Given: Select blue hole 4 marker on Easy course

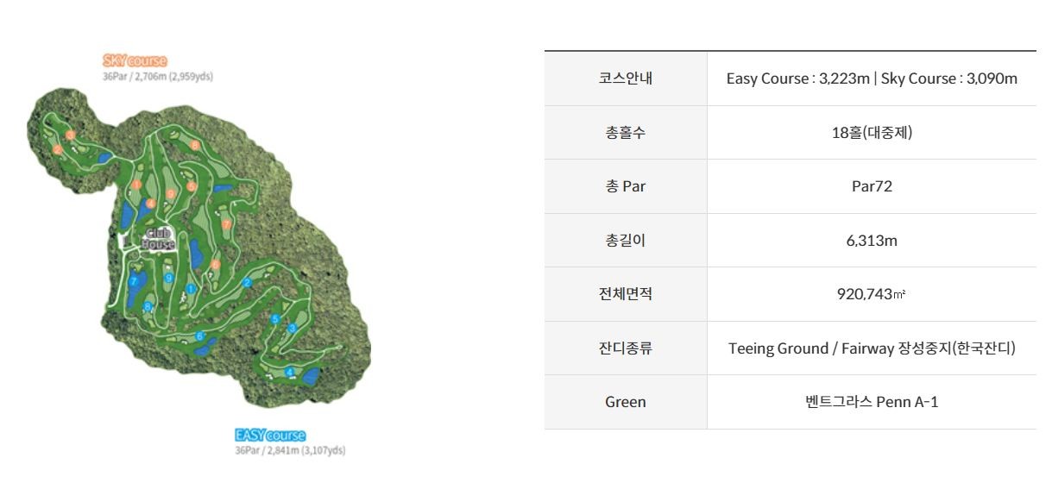Looking at the screenshot, I should point(289,372).
